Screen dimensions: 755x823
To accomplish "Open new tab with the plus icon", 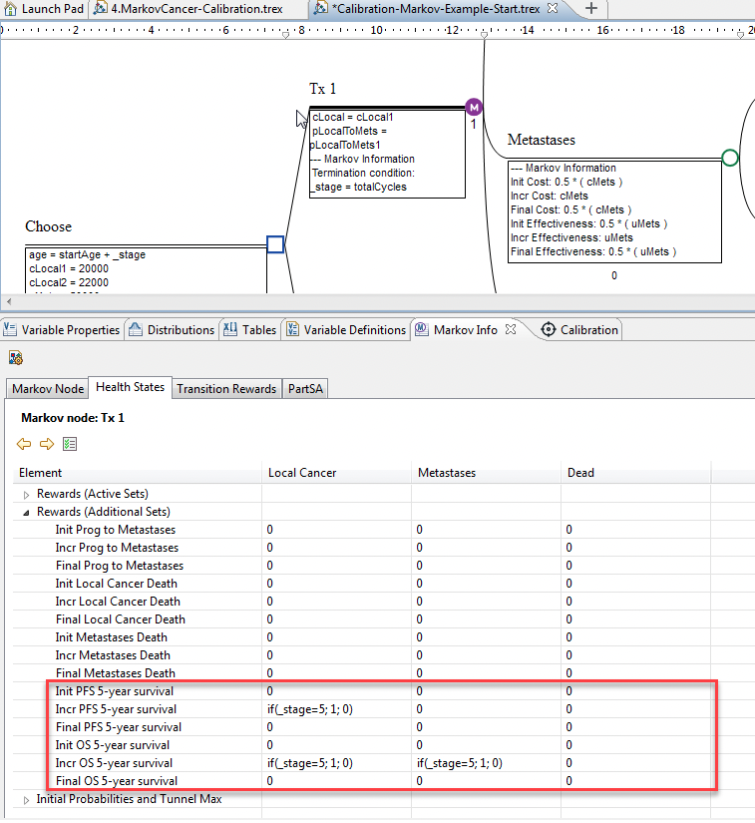I will point(591,9).
